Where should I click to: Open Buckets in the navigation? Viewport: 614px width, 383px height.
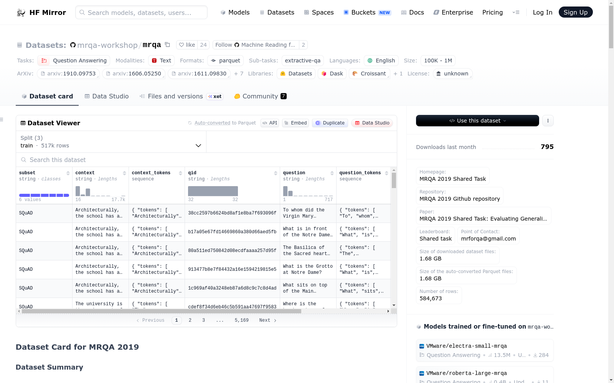click(367, 12)
